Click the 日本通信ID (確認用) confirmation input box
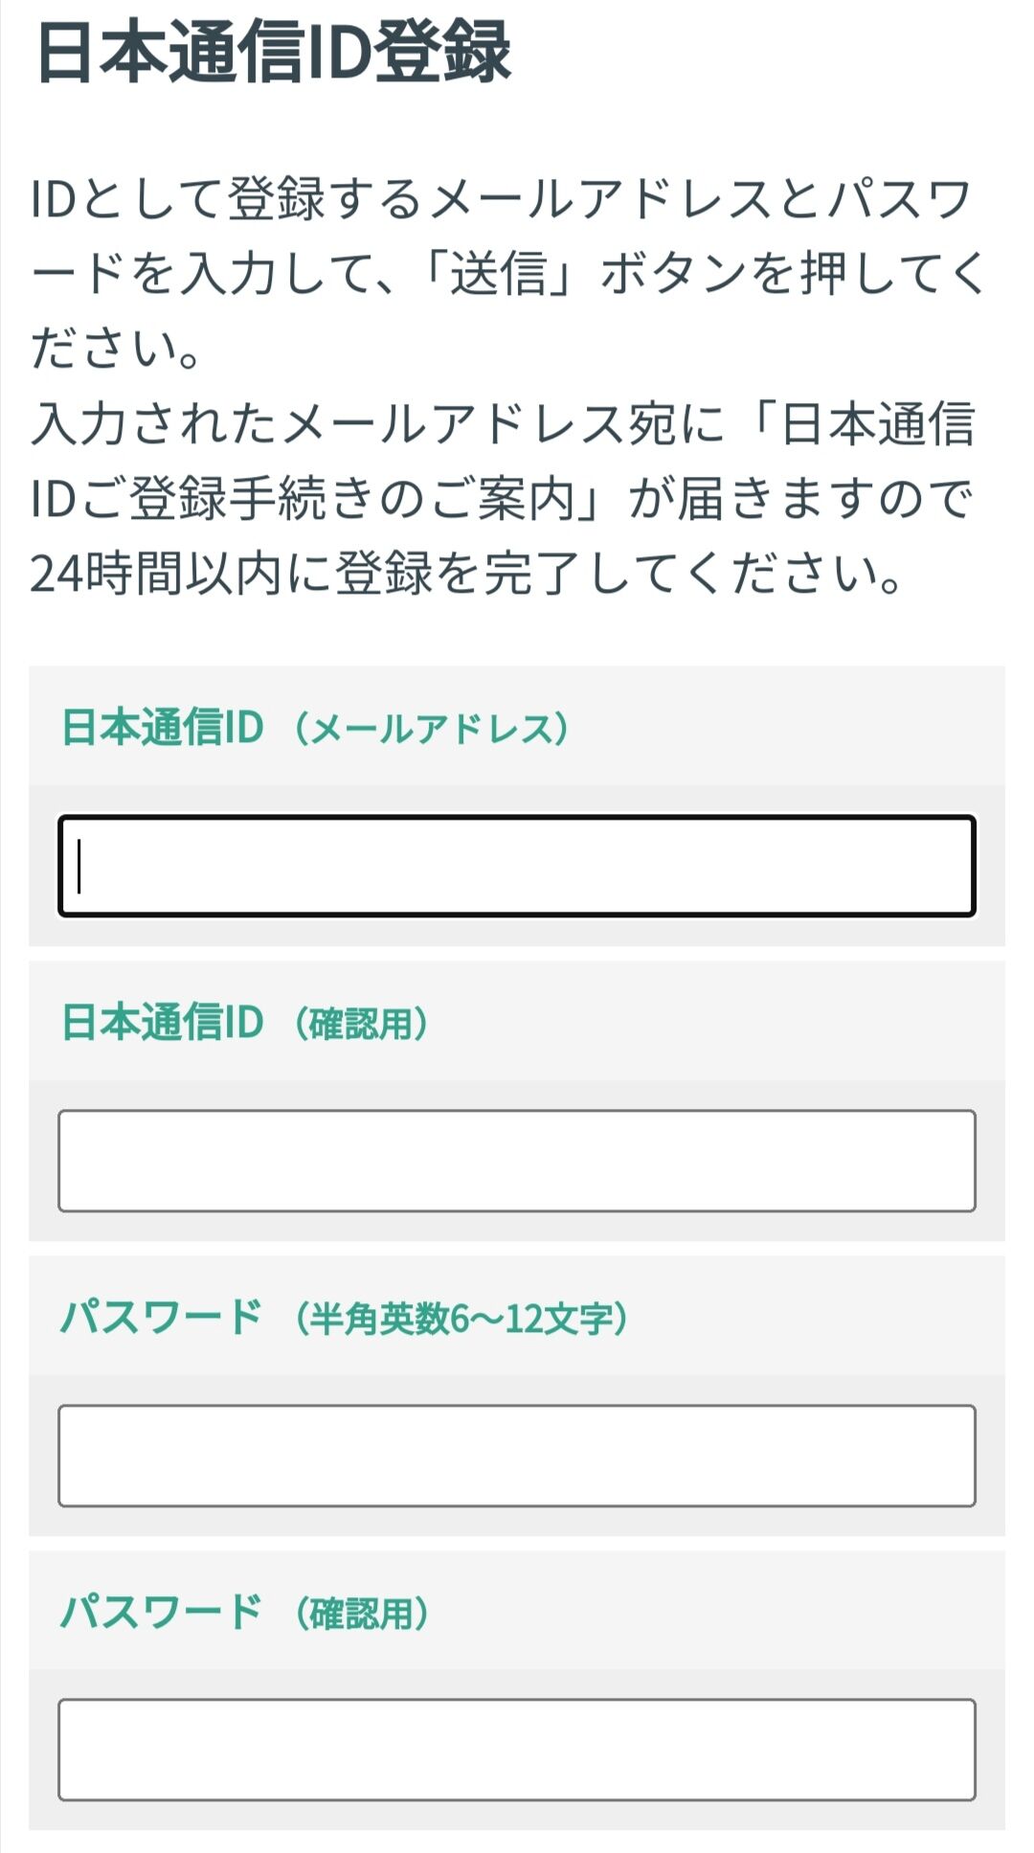This screenshot has width=1034, height=1853. point(517,1161)
